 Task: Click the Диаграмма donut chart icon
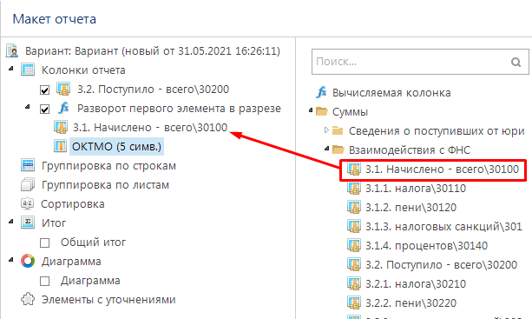point(28,262)
